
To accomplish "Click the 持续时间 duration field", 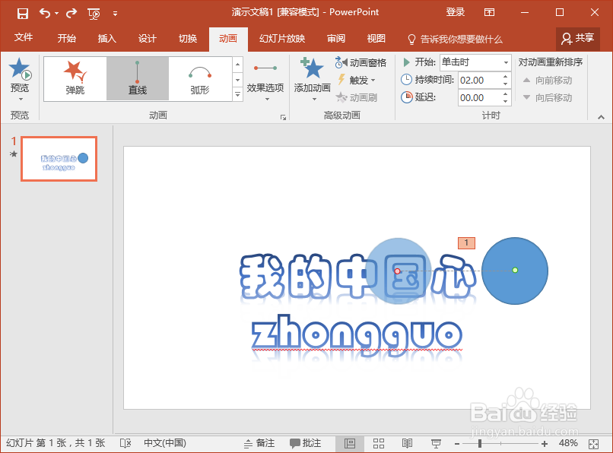I will coord(479,80).
